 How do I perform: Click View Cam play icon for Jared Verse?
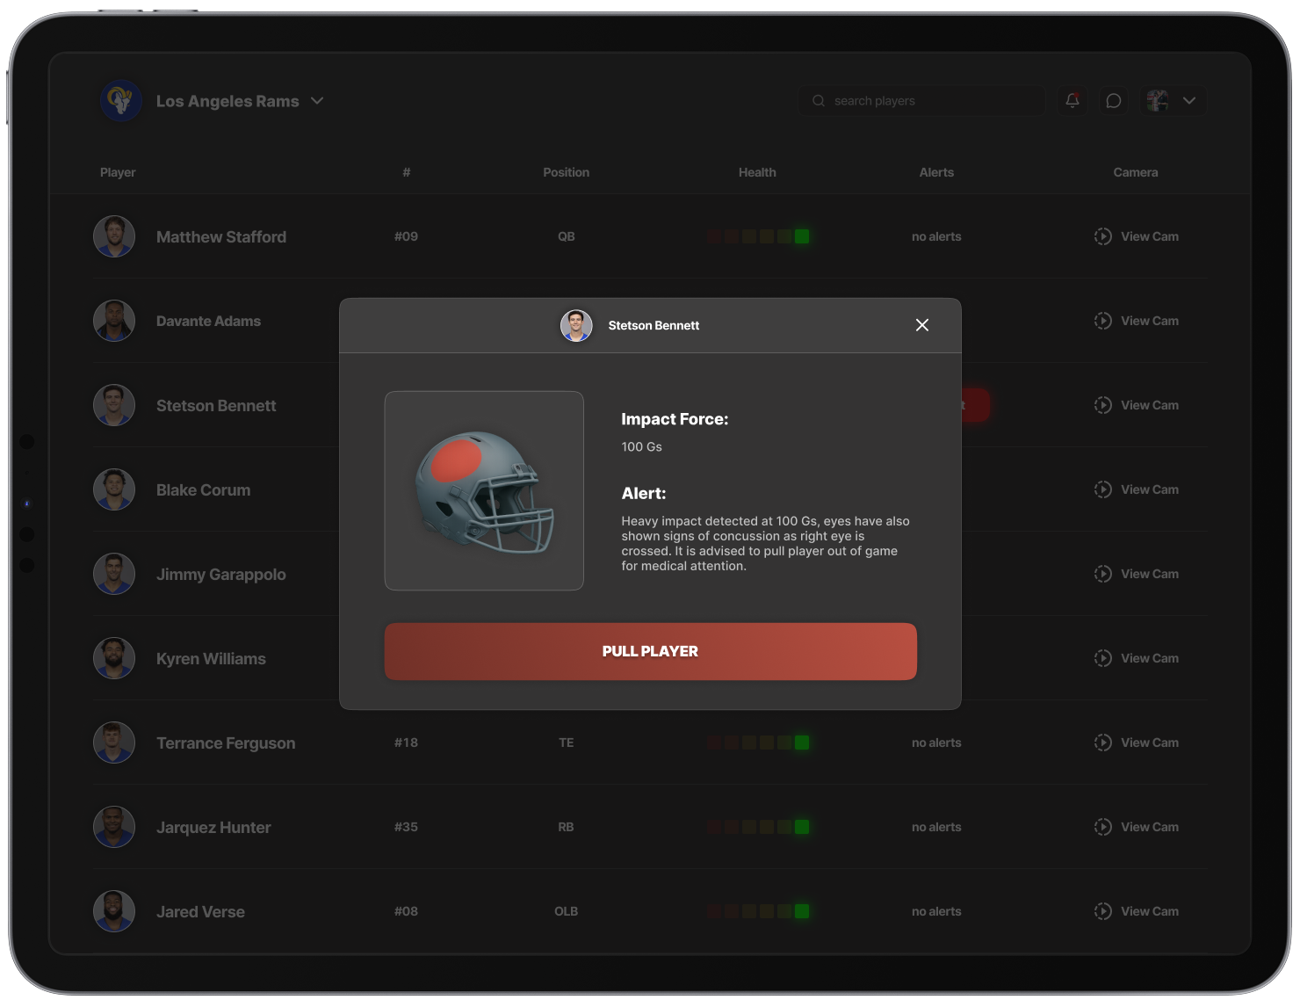1102,911
